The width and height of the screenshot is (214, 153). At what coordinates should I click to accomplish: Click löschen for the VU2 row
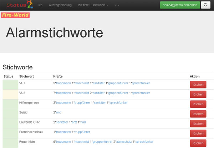click(x=198, y=94)
